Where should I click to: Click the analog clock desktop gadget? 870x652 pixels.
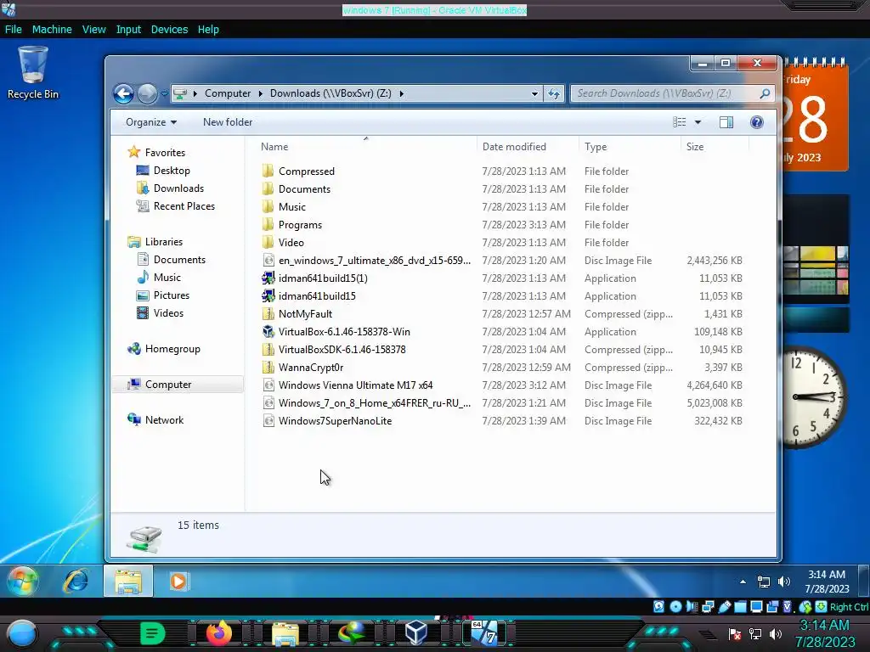(814, 396)
